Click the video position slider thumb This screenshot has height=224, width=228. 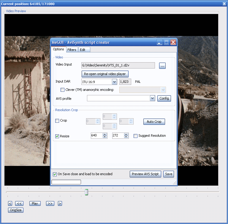click(x=86, y=192)
